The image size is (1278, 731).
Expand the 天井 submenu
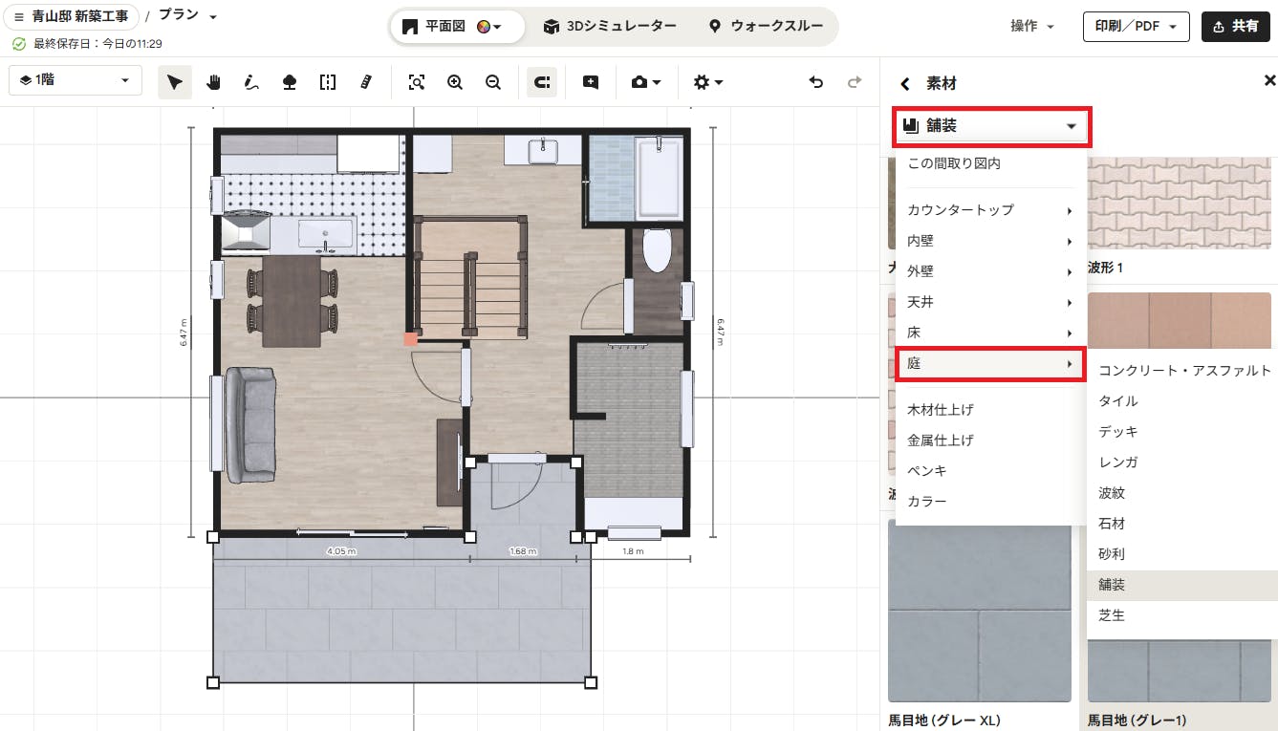tap(991, 302)
